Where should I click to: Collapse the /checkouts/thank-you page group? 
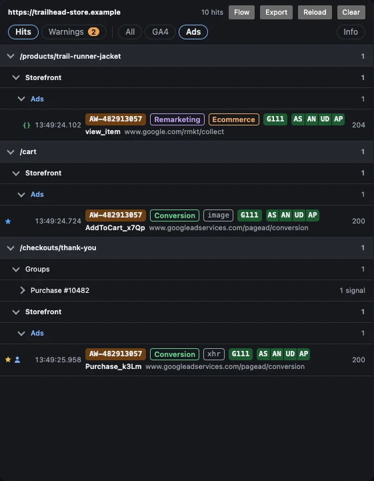point(11,248)
